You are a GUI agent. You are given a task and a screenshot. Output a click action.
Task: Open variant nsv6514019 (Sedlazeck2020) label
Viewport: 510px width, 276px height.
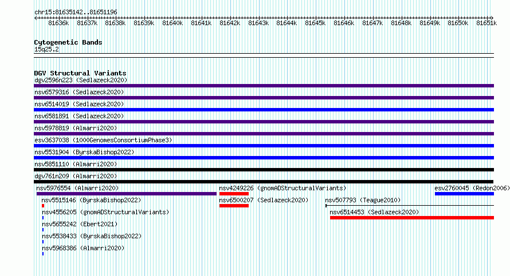tap(79, 104)
